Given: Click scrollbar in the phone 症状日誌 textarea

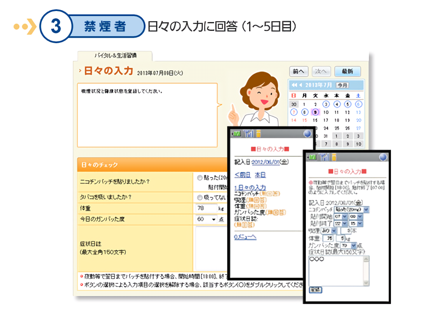Looking at the screenshot, I should [366, 270].
